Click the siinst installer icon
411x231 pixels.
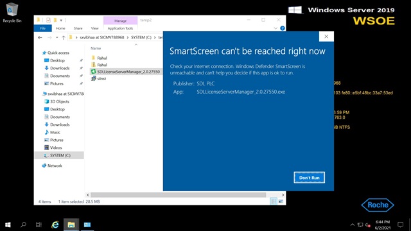coord(93,78)
